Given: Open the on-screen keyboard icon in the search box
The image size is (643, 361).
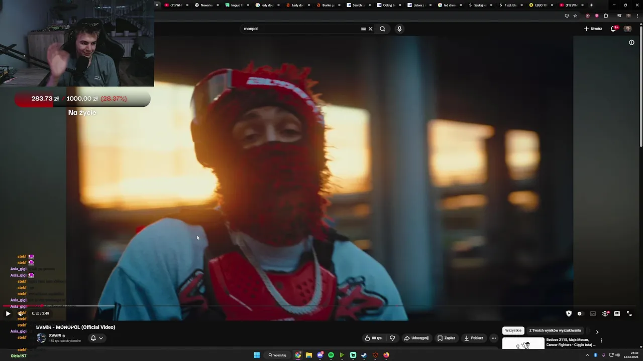Looking at the screenshot, I should pos(363,29).
